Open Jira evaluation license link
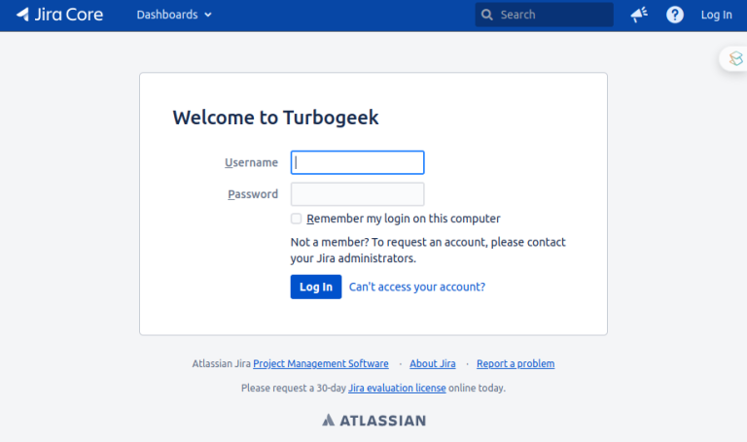The height and width of the screenshot is (442, 747). [x=397, y=388]
